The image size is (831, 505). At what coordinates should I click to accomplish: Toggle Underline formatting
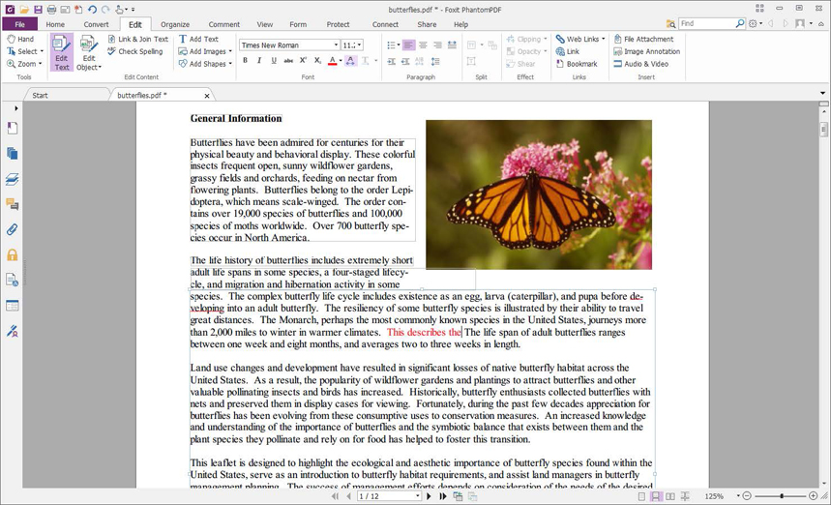point(274,60)
